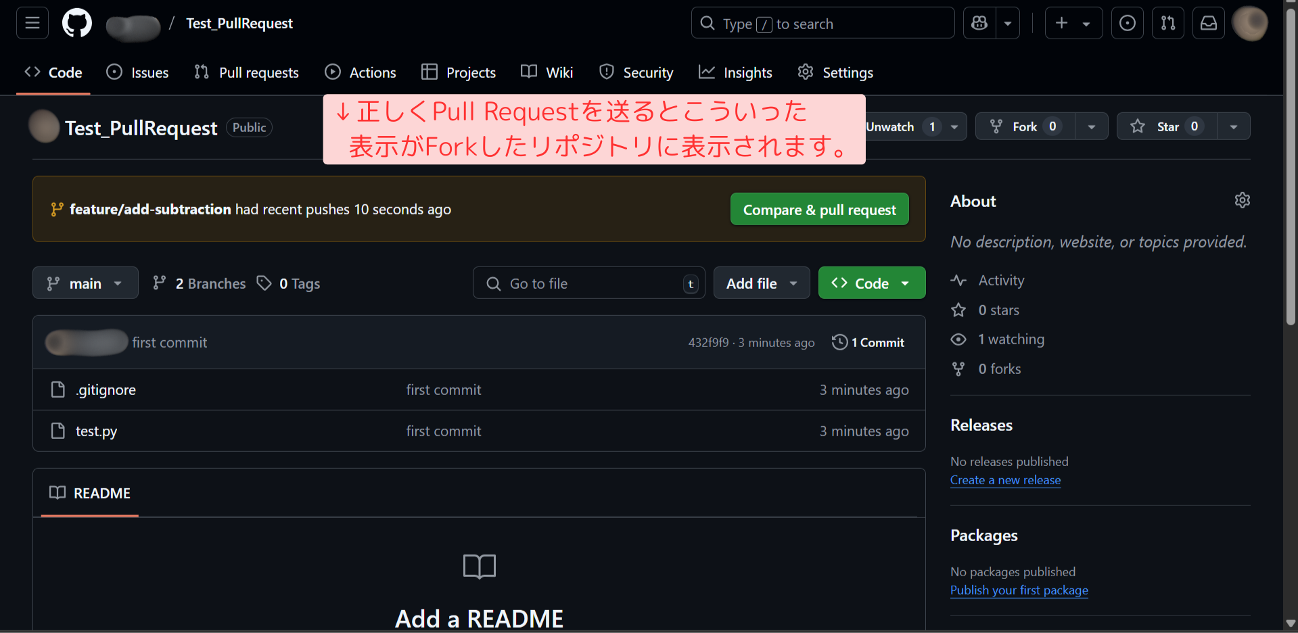Click the About settings gear icon

tap(1242, 200)
